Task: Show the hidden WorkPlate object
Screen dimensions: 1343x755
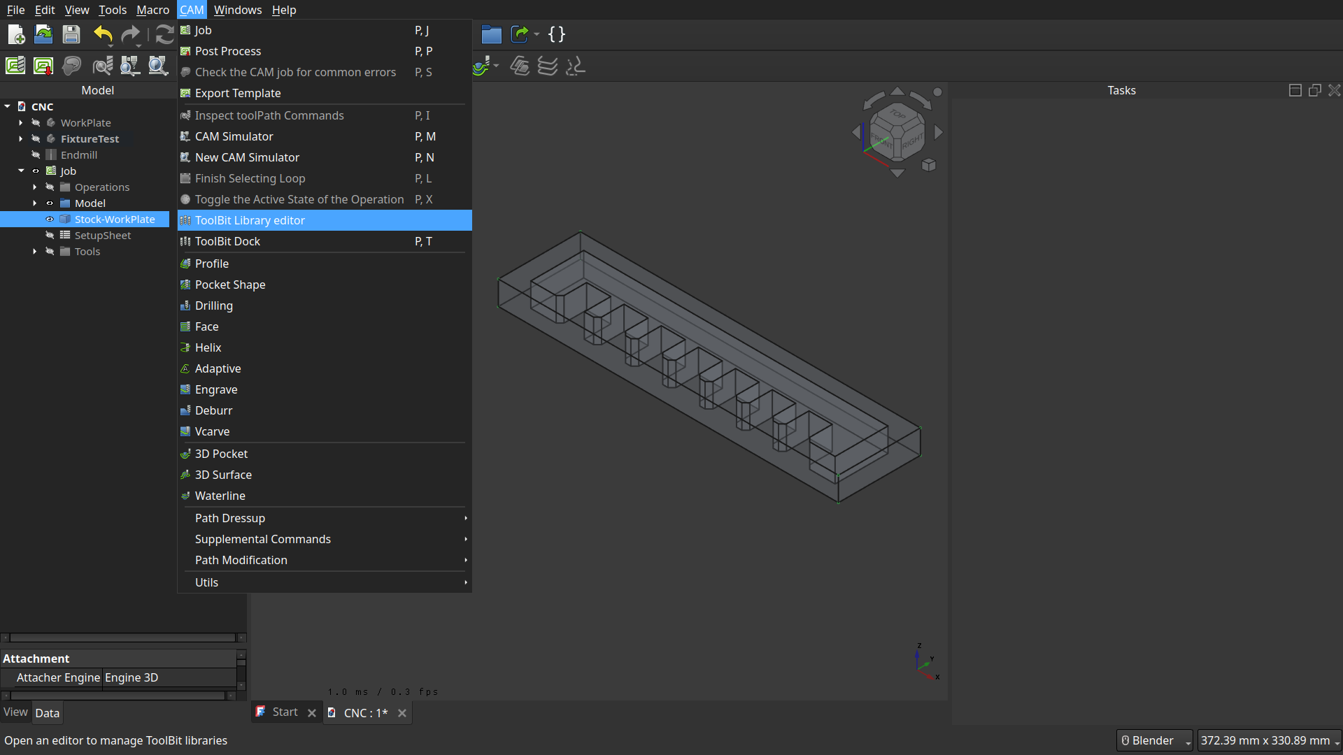Action: [x=36, y=123]
